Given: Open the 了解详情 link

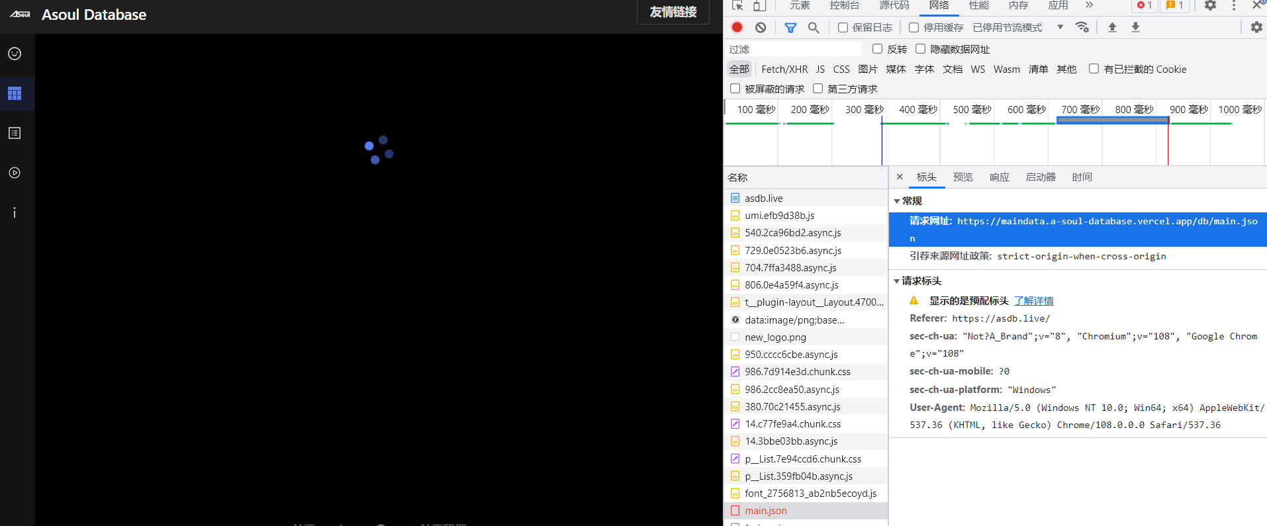Looking at the screenshot, I should (x=1034, y=301).
